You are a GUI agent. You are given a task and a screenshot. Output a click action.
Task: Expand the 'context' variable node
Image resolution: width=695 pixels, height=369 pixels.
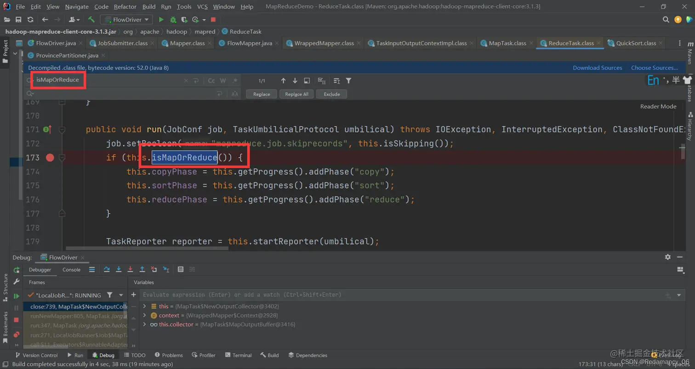(x=144, y=315)
